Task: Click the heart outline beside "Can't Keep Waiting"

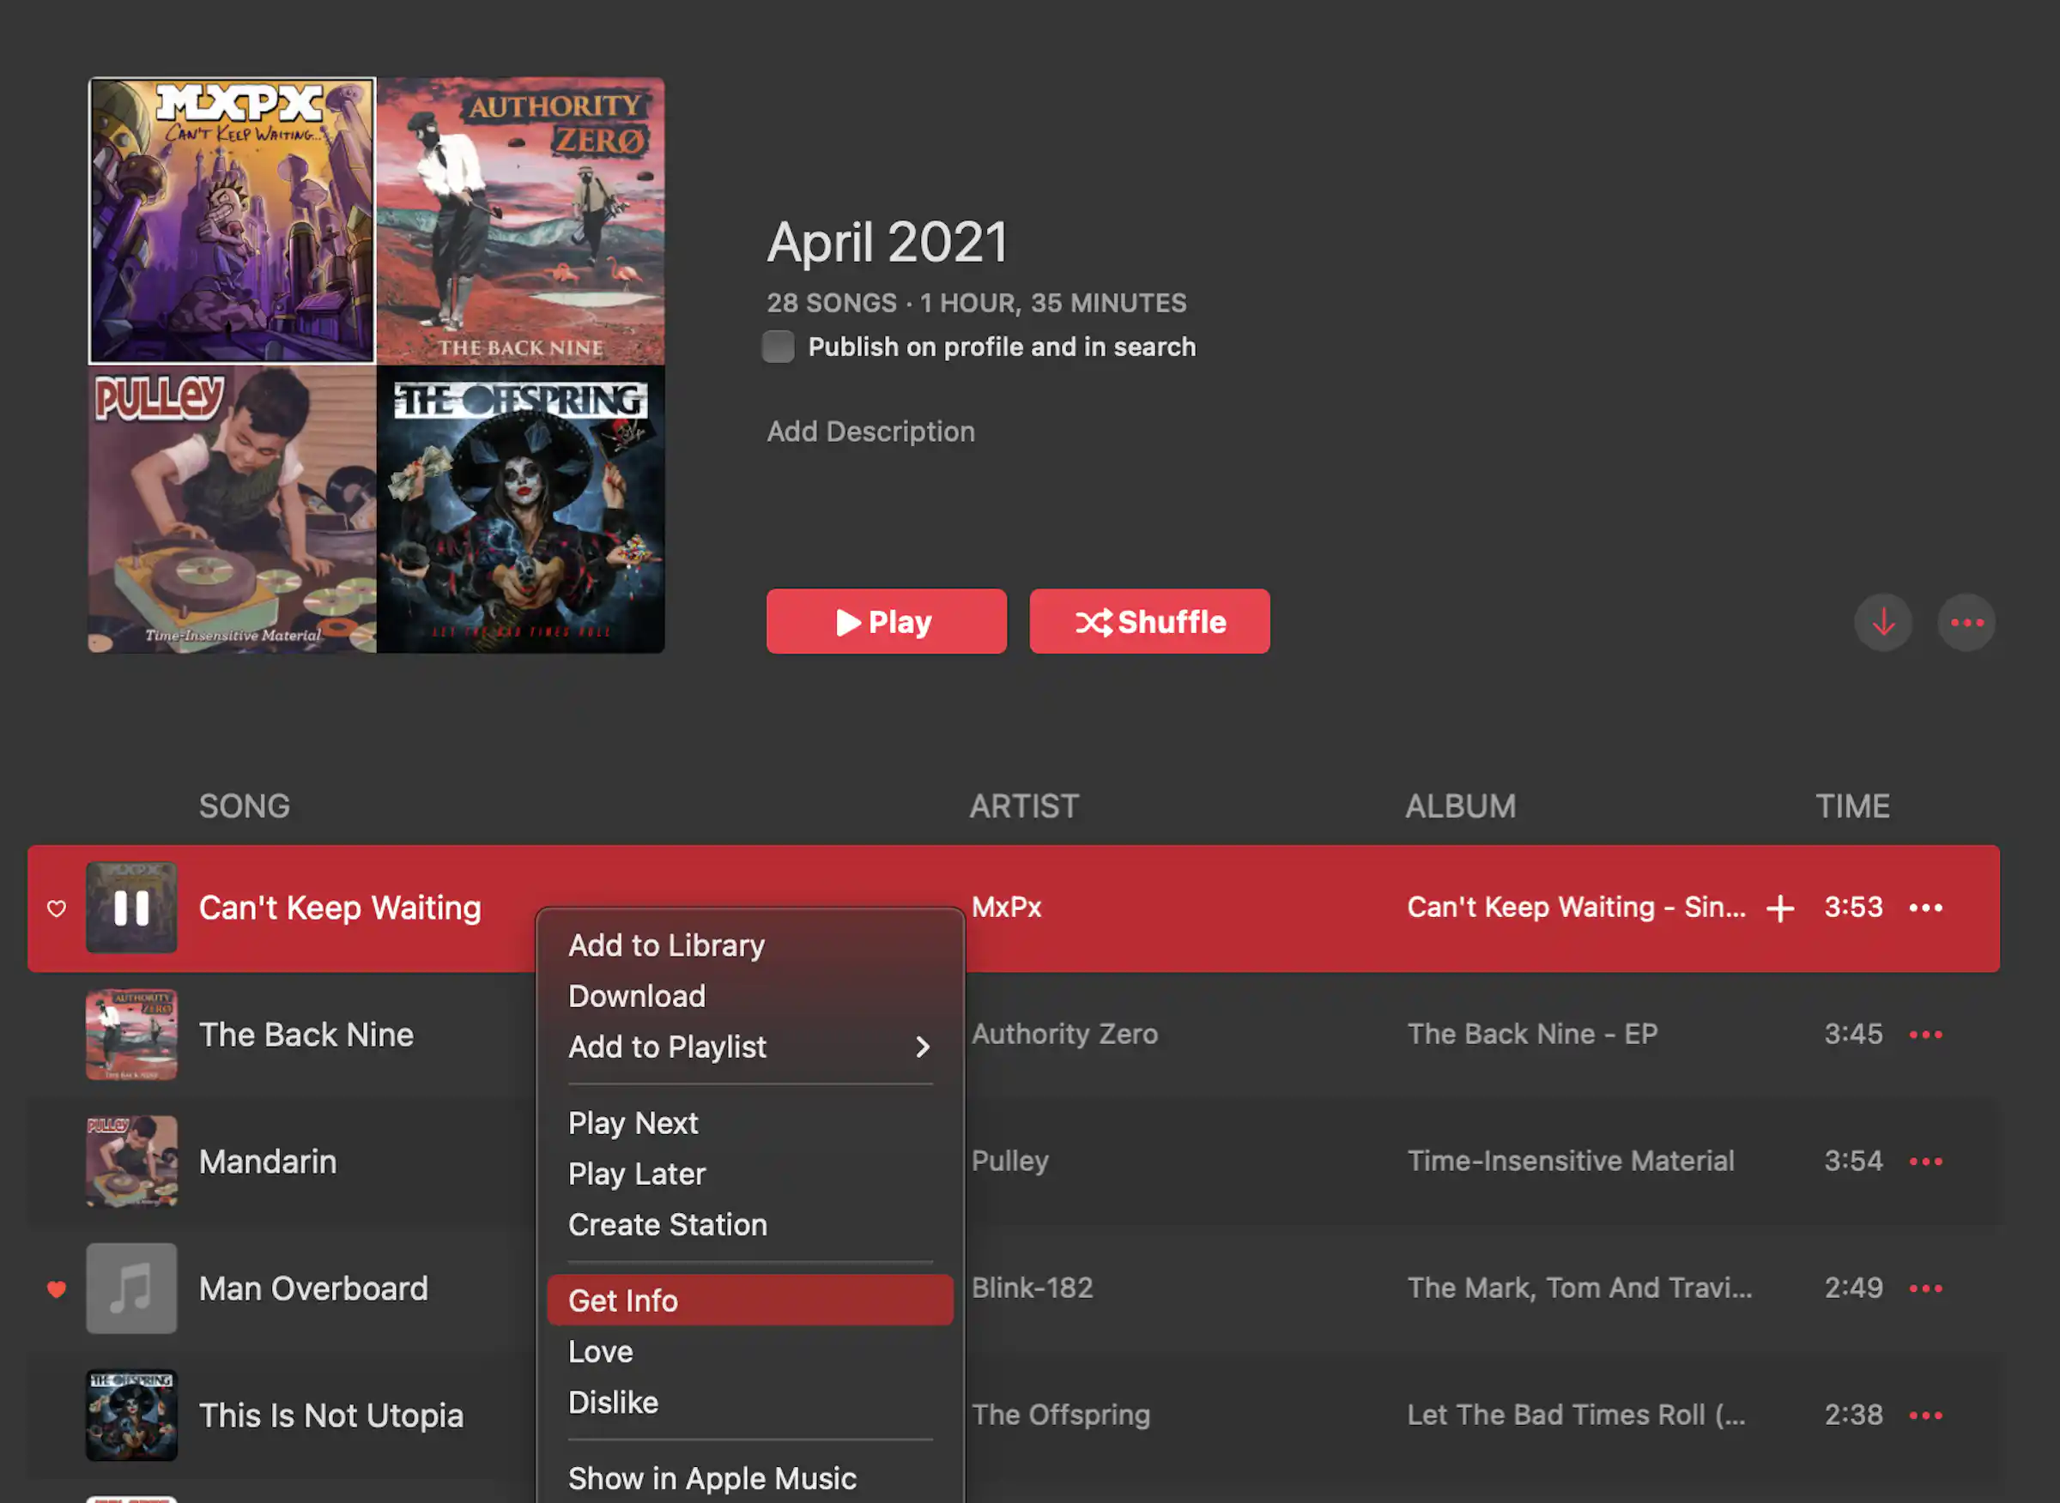Action: click(56, 907)
